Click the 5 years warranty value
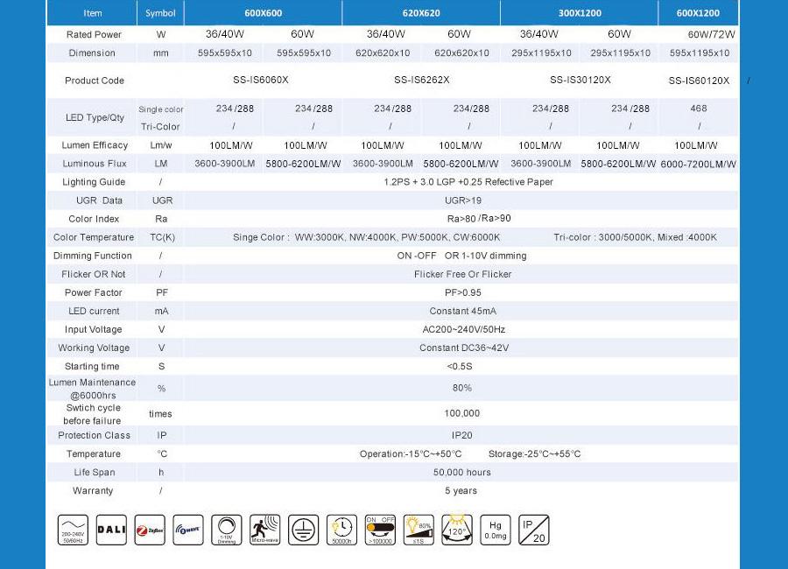The height and width of the screenshot is (569, 788). click(461, 491)
